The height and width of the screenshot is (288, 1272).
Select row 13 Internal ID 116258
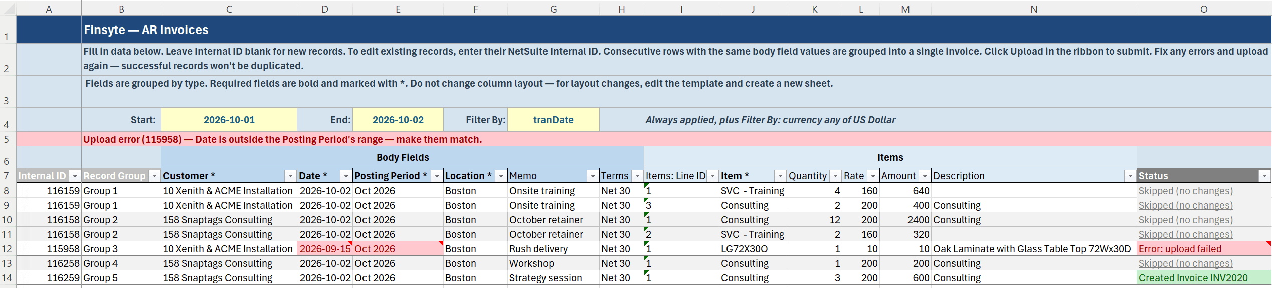(49, 263)
